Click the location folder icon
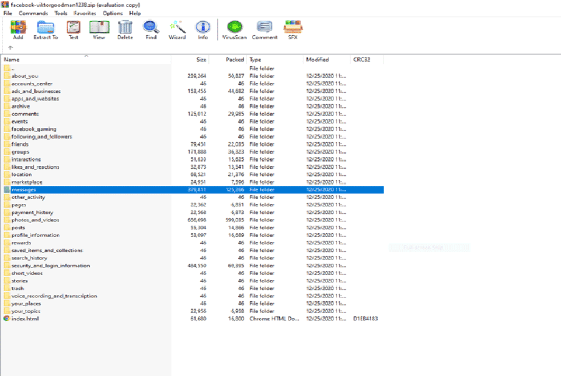The image size is (561, 376). [7, 174]
